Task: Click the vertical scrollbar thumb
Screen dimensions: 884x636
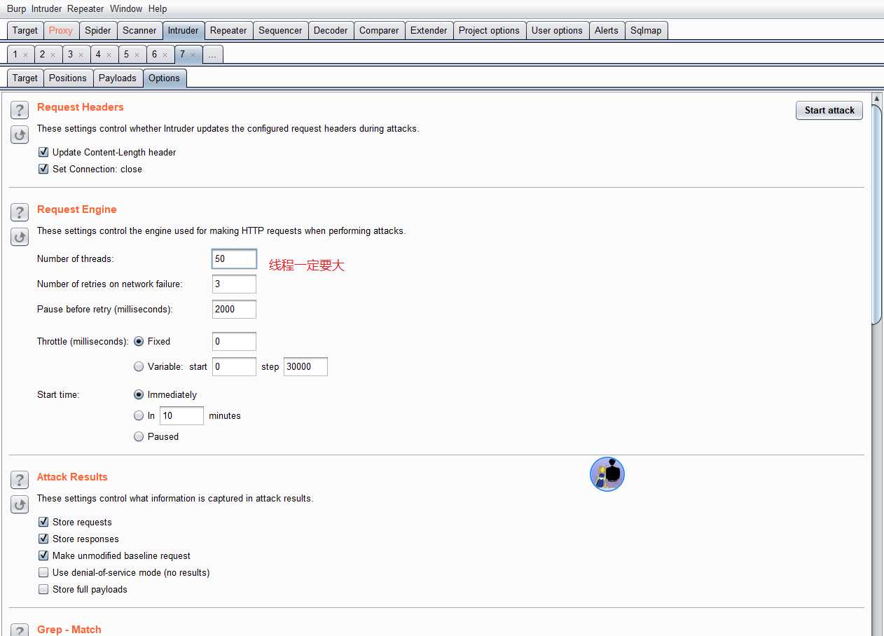Action: 876,214
